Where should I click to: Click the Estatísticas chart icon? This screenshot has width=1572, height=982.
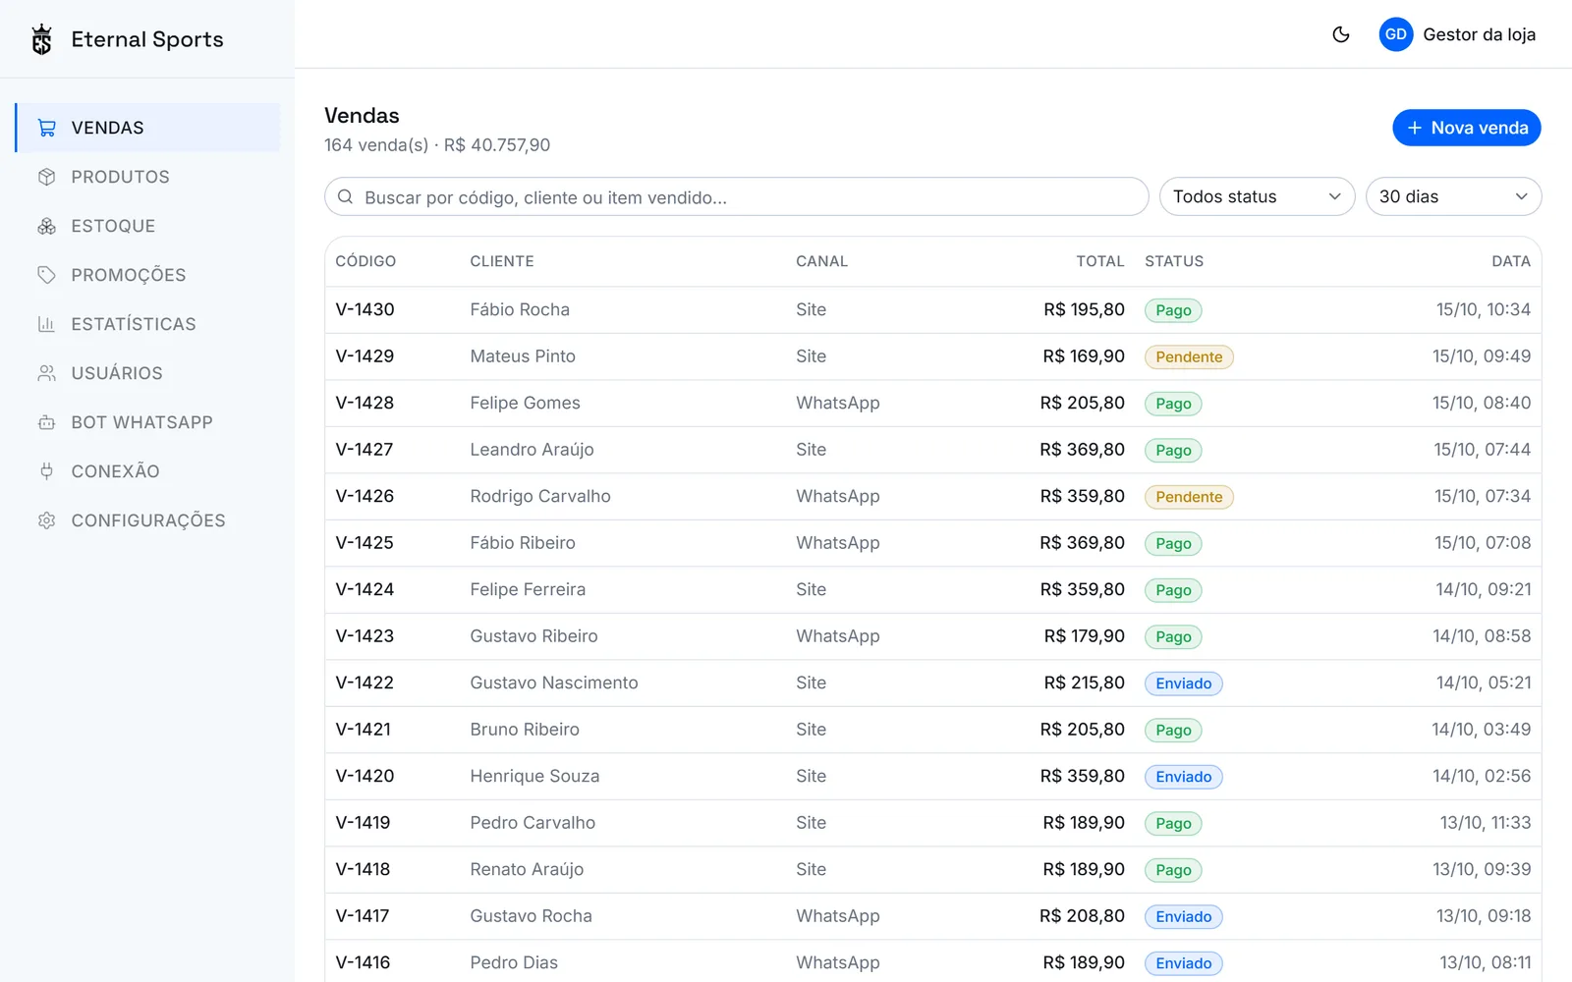pyautogui.click(x=46, y=324)
